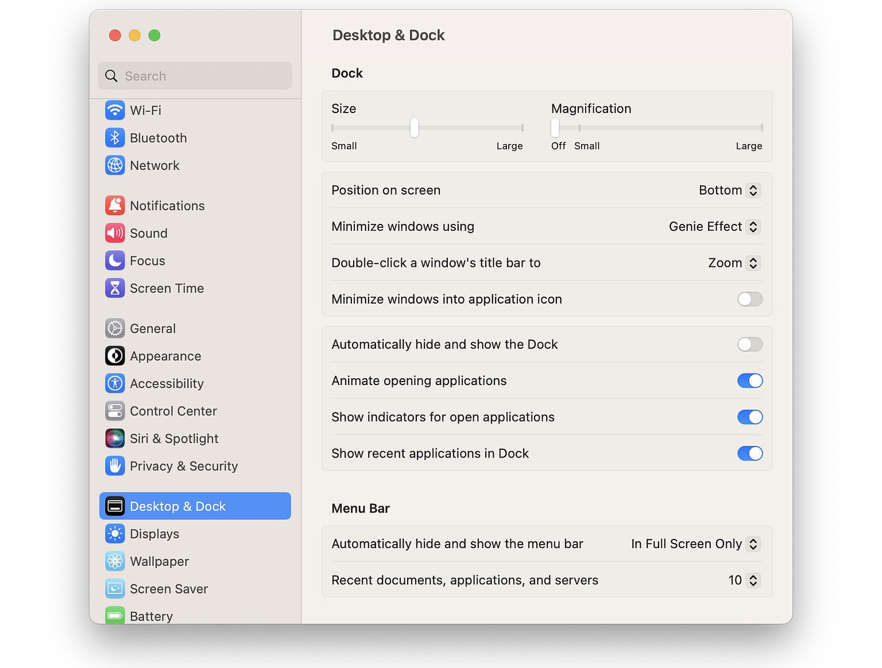Disable Animate opening applications
Screen dimensions: 882x668
coord(749,380)
